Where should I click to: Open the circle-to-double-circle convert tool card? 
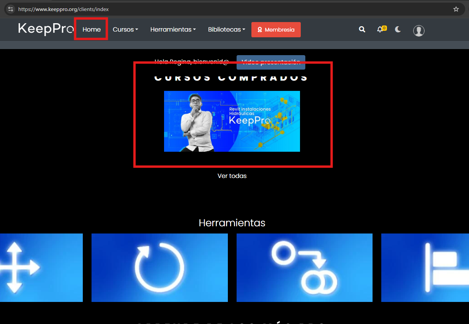point(305,268)
